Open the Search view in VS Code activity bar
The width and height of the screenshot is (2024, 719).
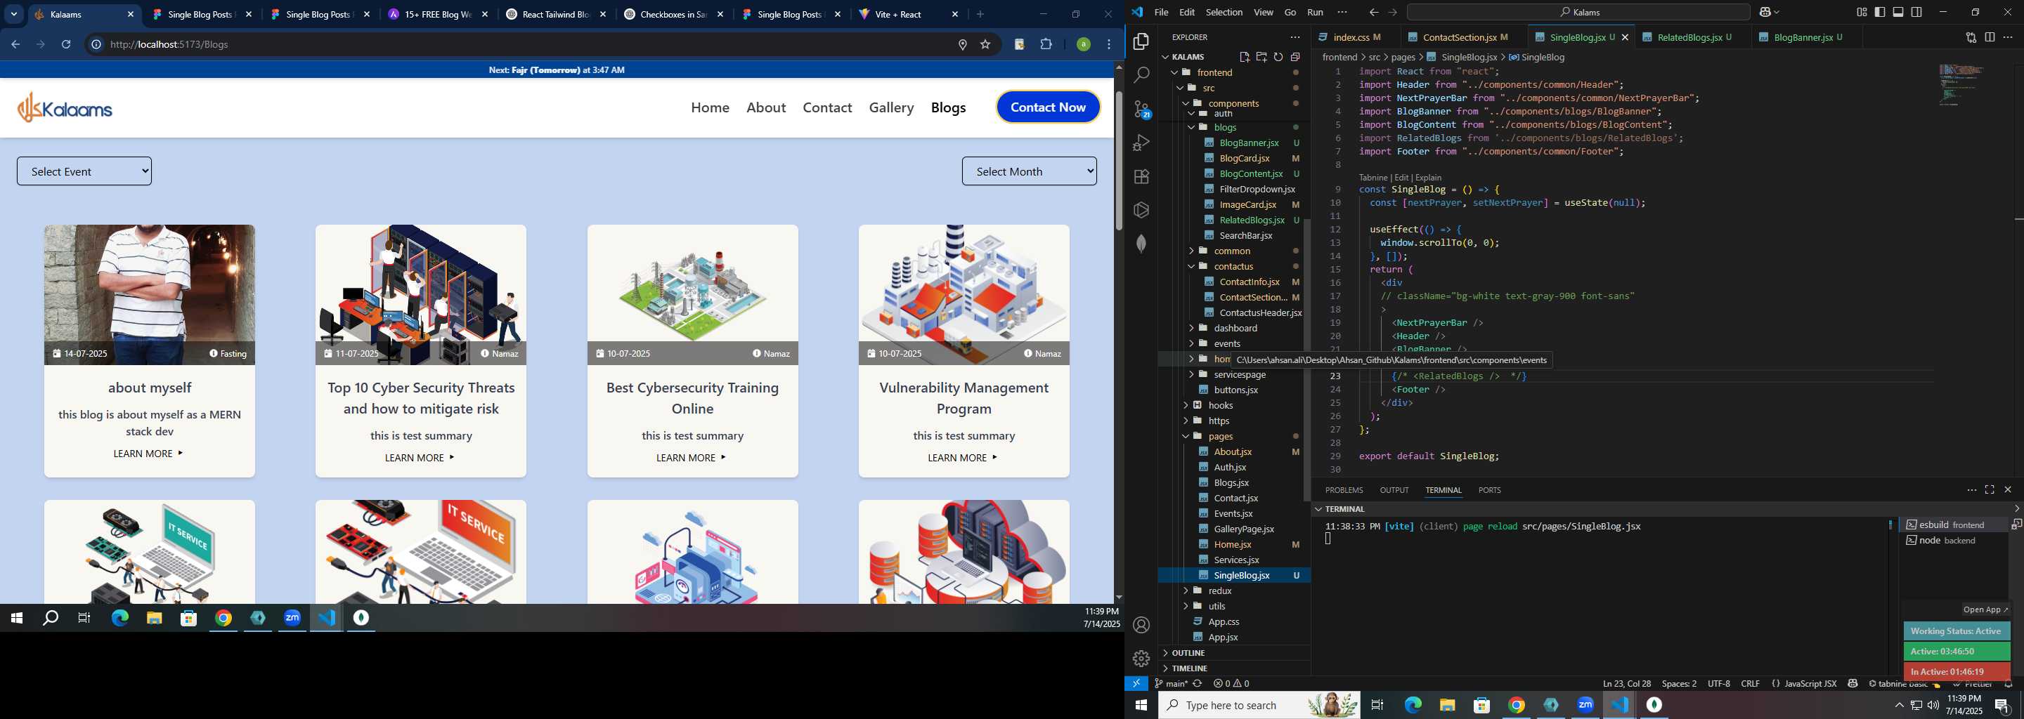(x=1141, y=74)
